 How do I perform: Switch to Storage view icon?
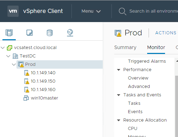pyautogui.click(x=50, y=33)
